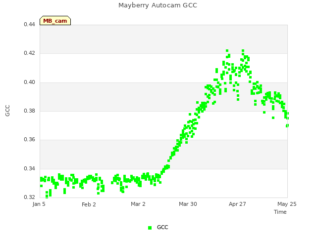The width and height of the screenshot is (317, 237).
Task: Click the Time axis title
Action: [280, 212]
